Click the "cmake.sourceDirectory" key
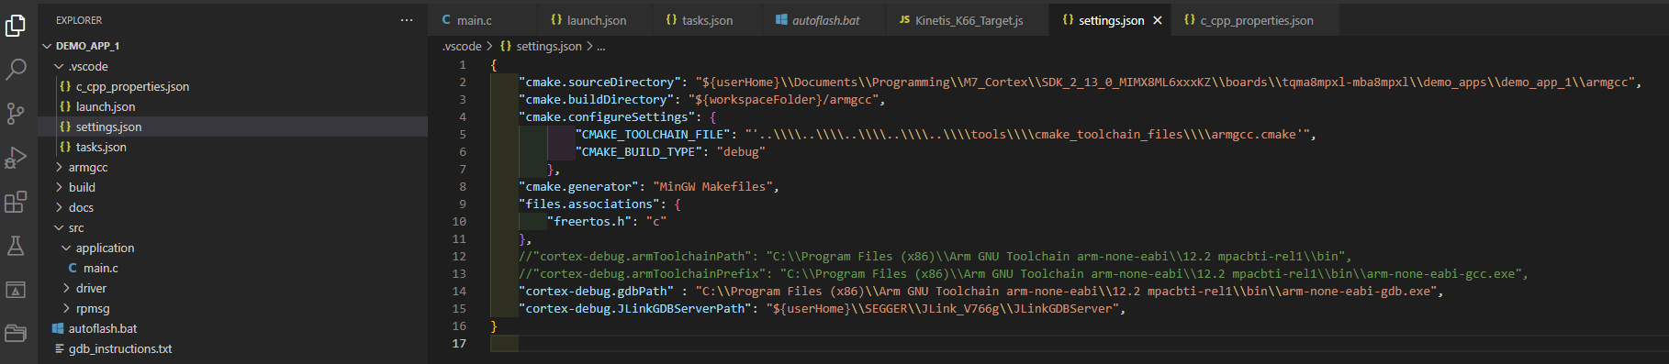 tap(599, 82)
